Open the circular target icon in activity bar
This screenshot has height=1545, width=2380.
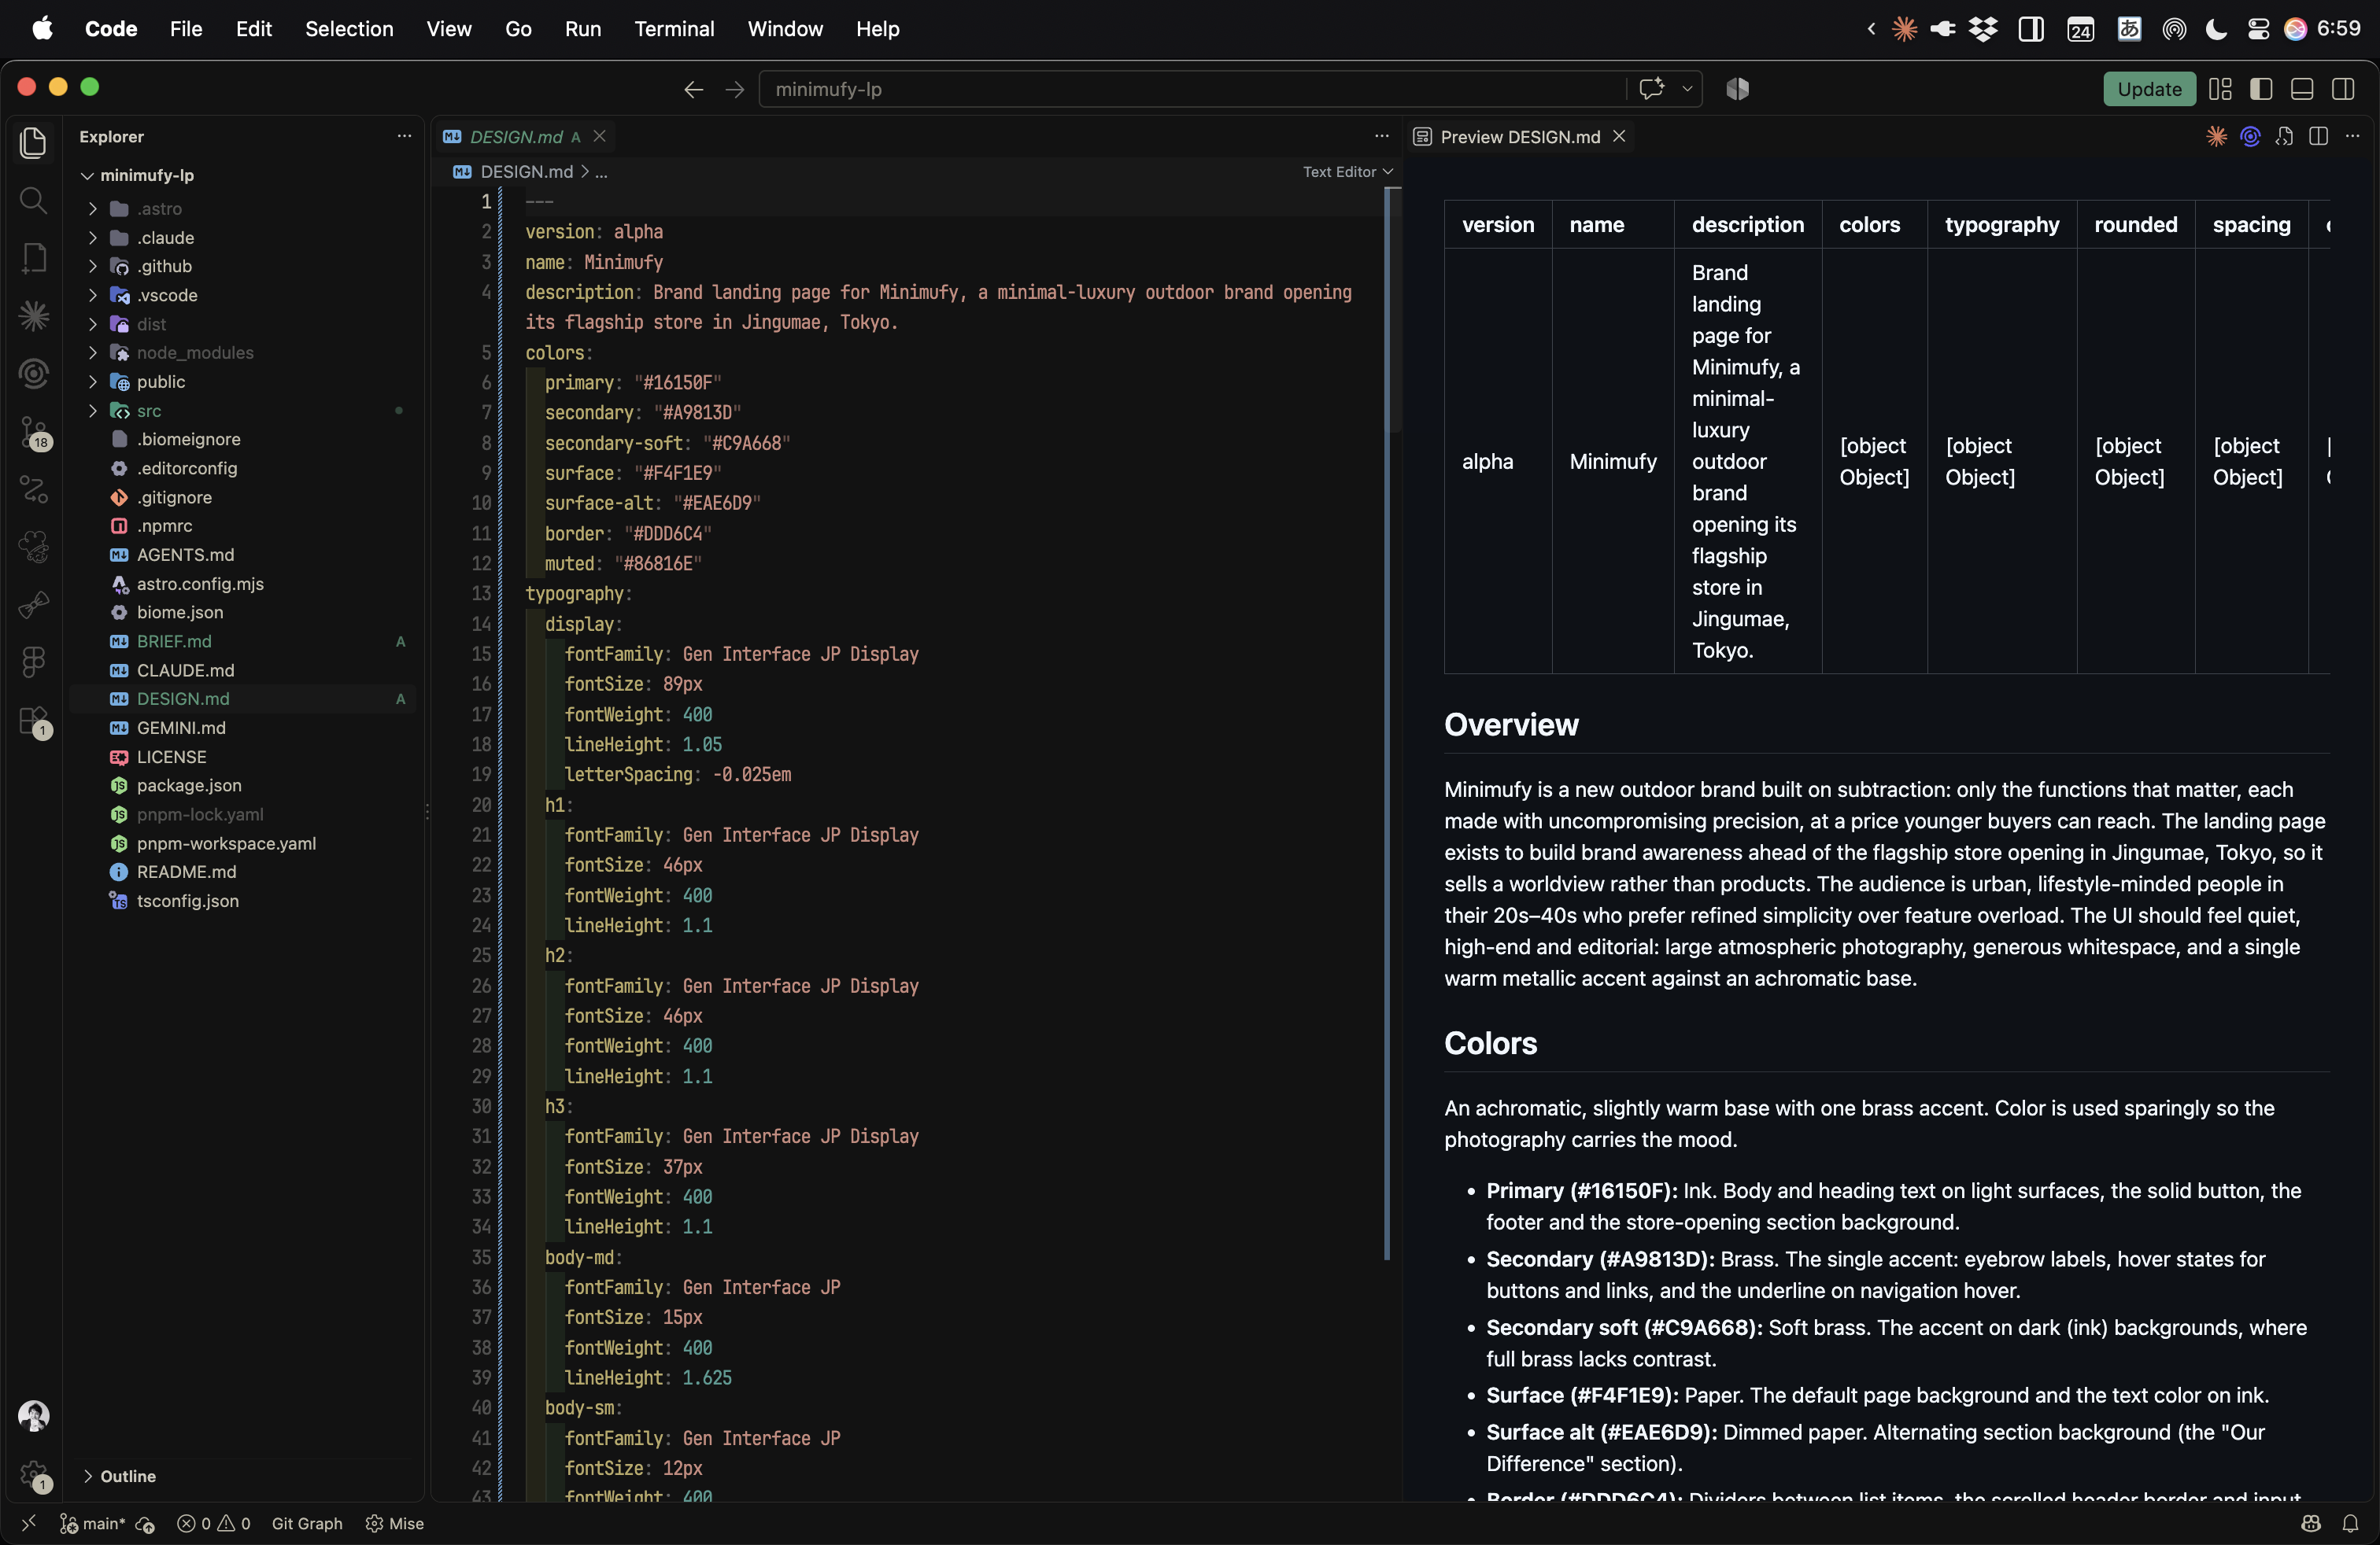(33, 374)
